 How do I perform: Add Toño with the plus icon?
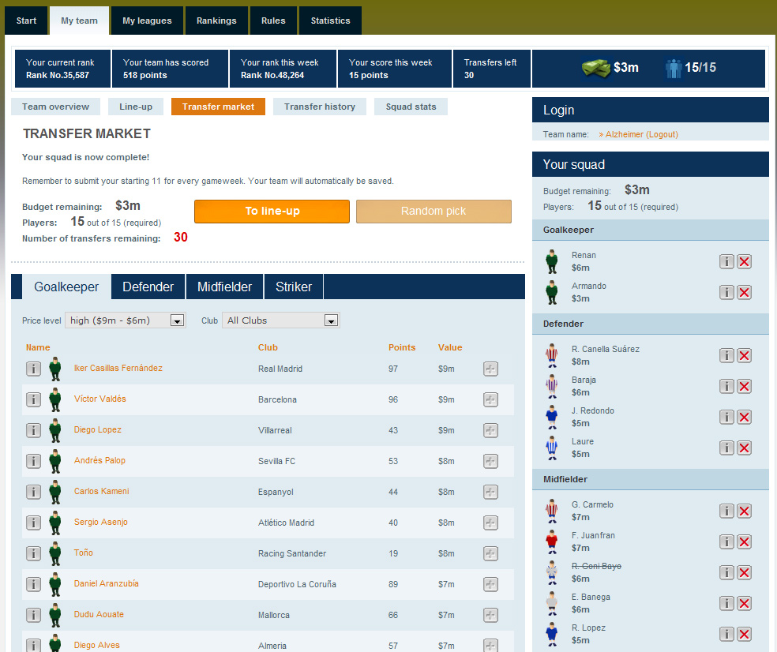[x=490, y=553]
